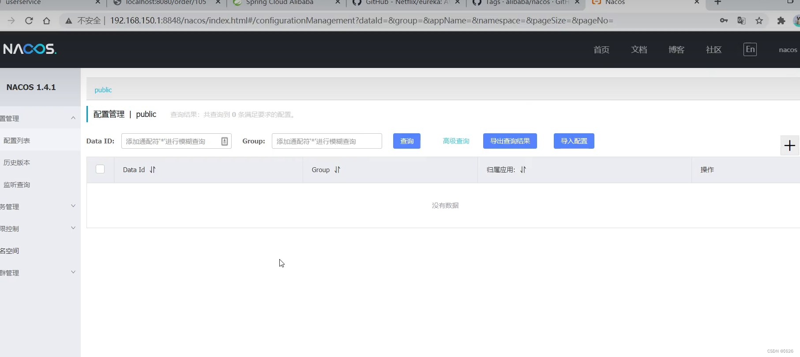Click the 查询 search button
800x357 pixels.
click(407, 141)
